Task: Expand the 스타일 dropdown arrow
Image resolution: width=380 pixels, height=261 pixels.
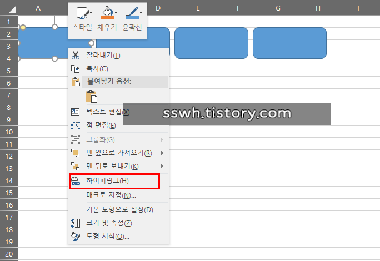Action: point(91,12)
